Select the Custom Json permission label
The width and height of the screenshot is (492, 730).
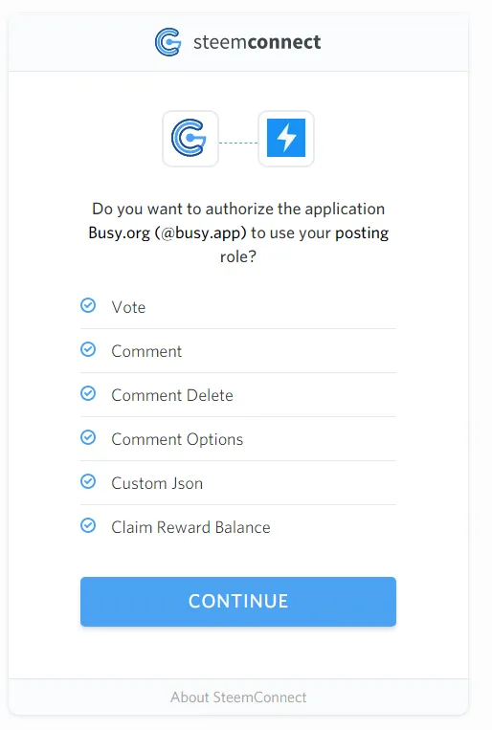click(157, 483)
